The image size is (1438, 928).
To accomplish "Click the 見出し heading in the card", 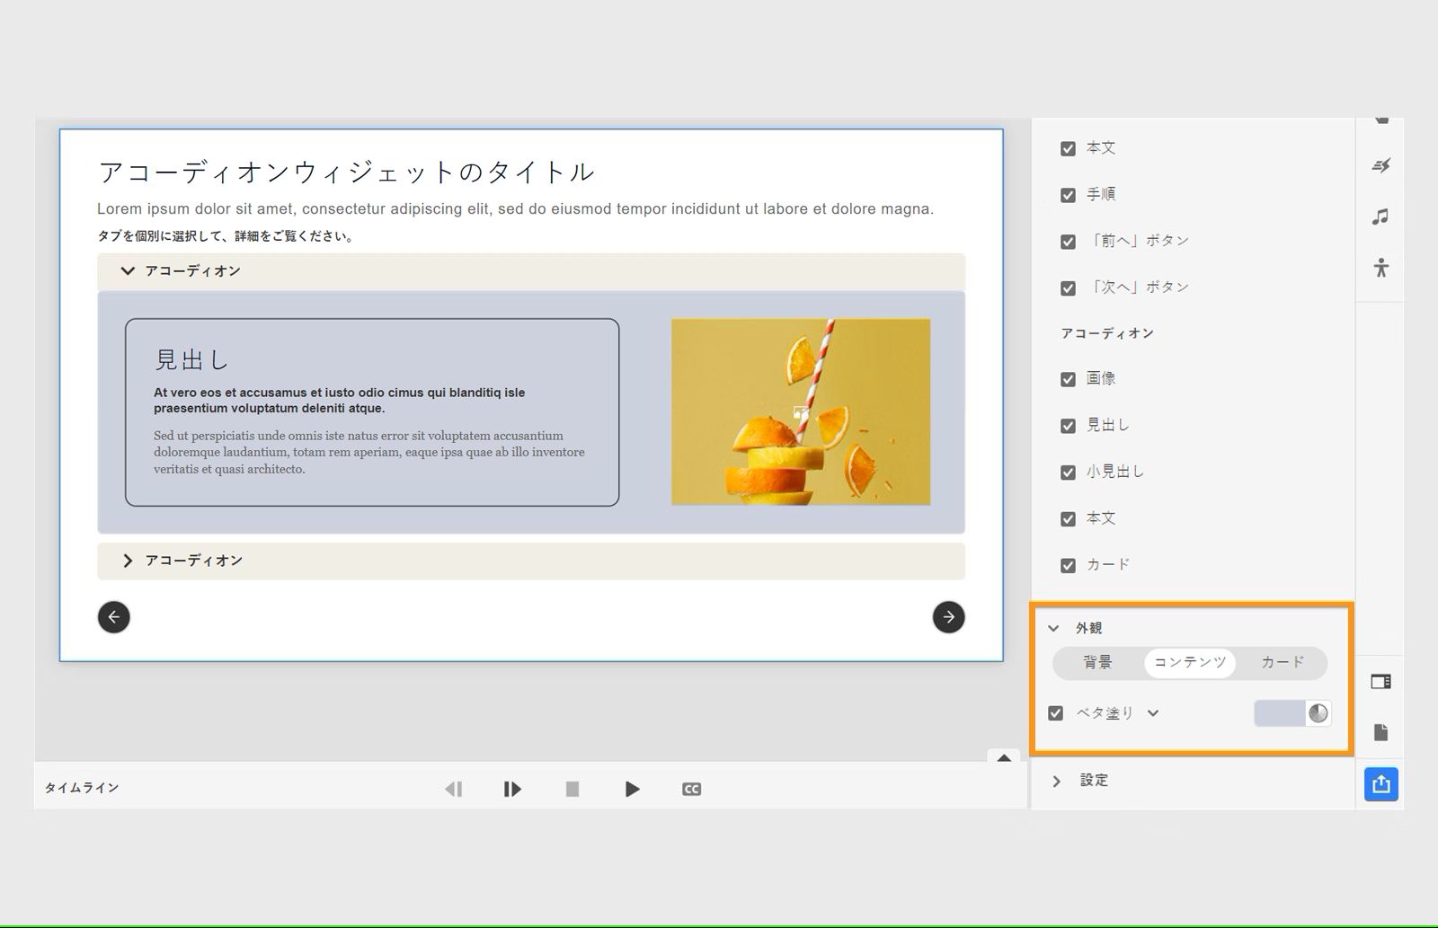I will (x=191, y=360).
